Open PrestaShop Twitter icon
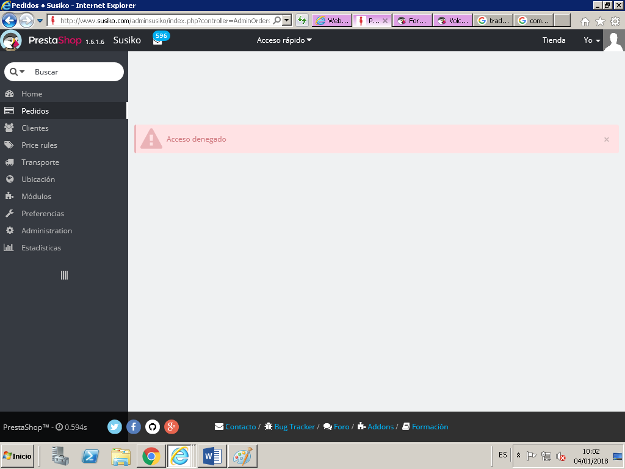This screenshot has width=625, height=469. coord(114,427)
